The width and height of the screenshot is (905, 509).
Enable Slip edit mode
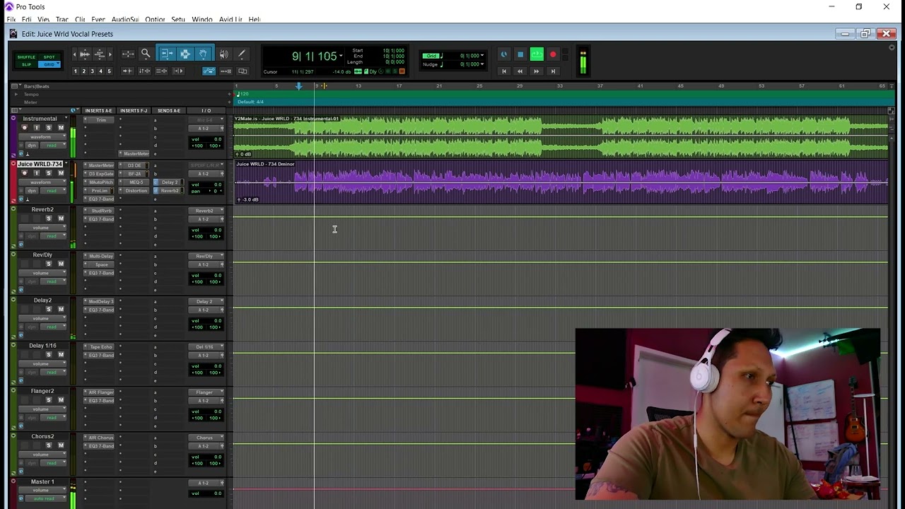[26, 64]
